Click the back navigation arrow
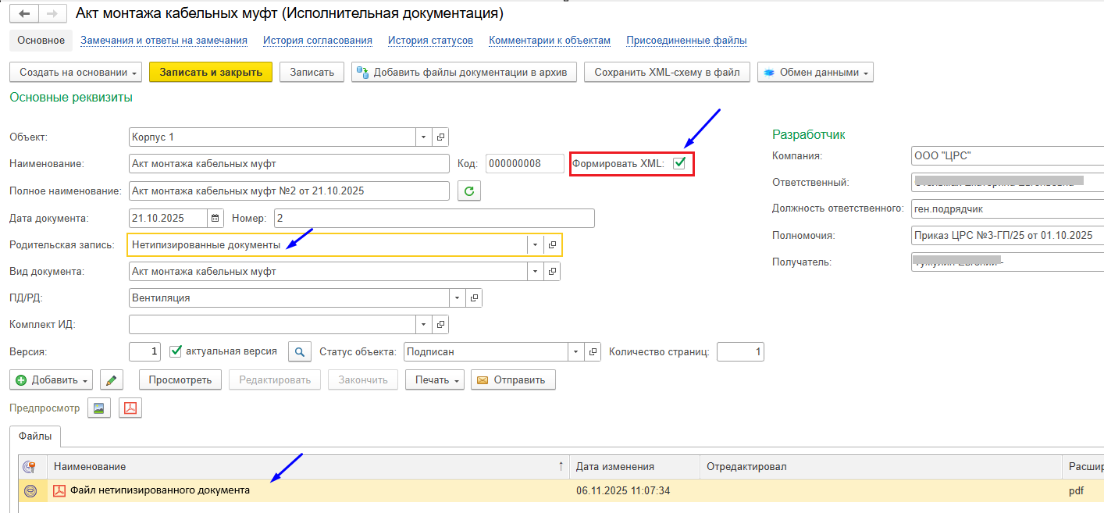This screenshot has height=513, width=1104. (x=23, y=14)
